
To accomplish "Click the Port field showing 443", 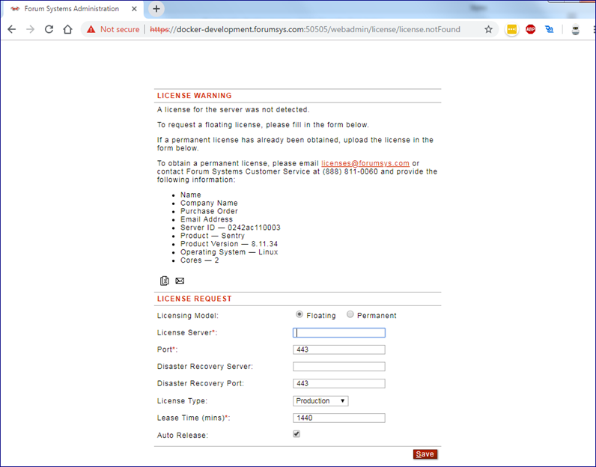I will 339,350.
